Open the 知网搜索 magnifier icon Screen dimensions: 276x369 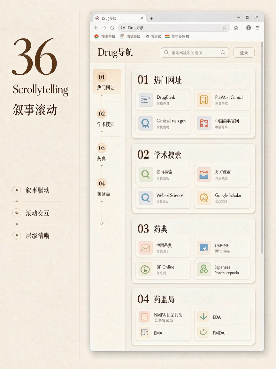(x=146, y=174)
